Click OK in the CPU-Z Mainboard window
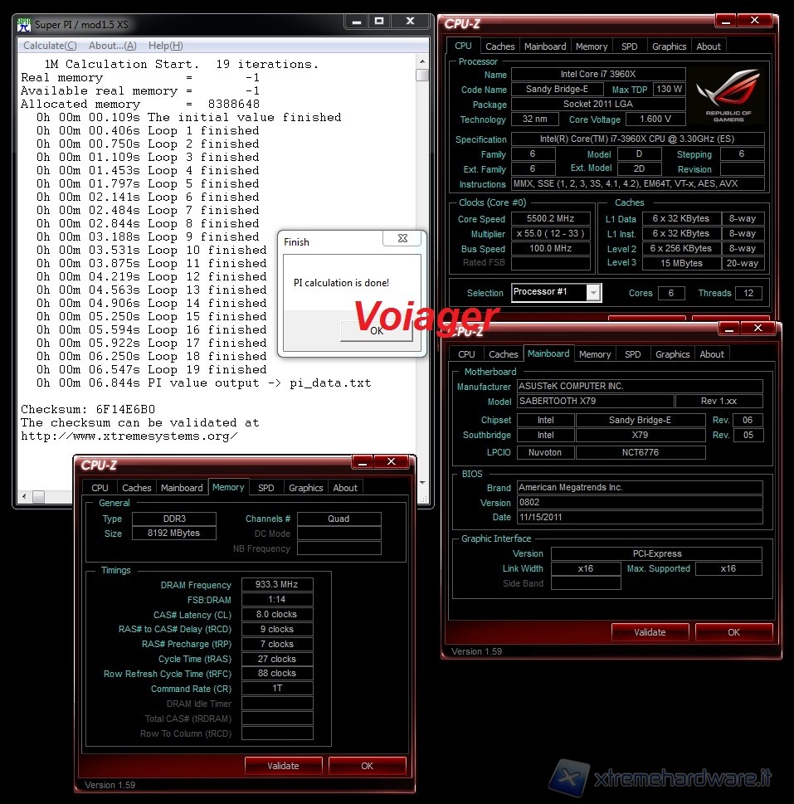The height and width of the screenshot is (804, 794). [733, 632]
